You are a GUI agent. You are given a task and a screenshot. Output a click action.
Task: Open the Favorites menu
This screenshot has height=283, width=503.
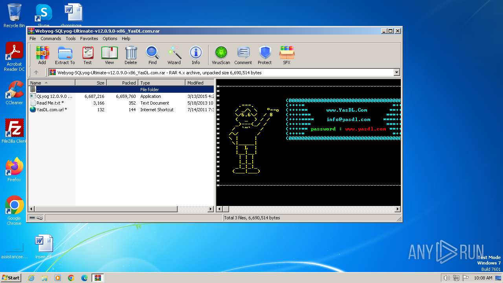[x=89, y=39]
